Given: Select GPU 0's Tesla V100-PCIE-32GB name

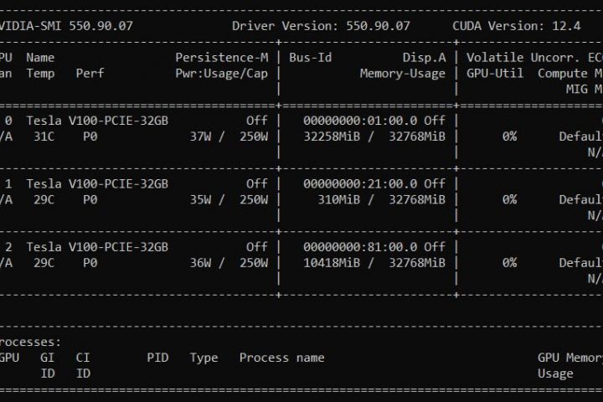Looking at the screenshot, I should (97, 121).
